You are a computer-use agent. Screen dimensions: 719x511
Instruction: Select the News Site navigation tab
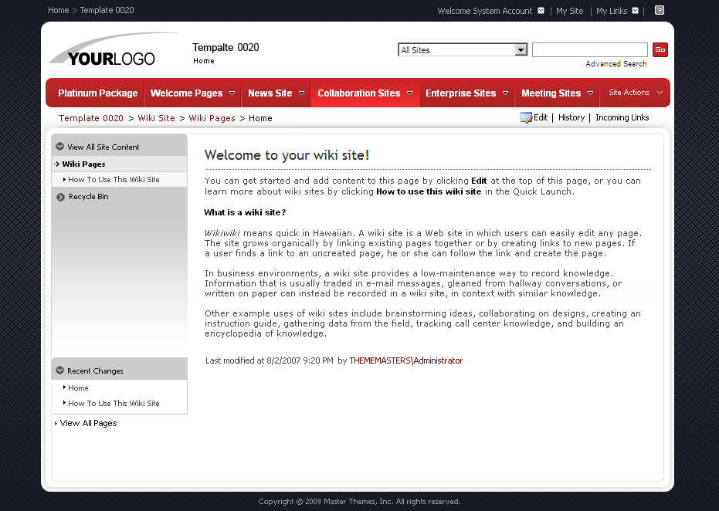tap(270, 93)
